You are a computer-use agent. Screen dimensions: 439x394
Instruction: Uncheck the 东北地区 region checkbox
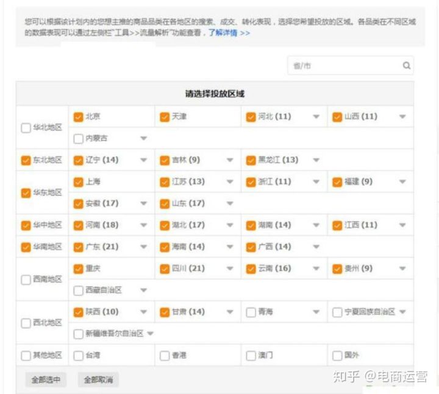tap(26, 160)
